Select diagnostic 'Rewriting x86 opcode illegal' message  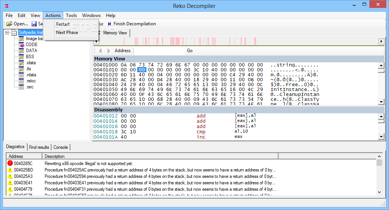pyautogui.click(x=89, y=164)
